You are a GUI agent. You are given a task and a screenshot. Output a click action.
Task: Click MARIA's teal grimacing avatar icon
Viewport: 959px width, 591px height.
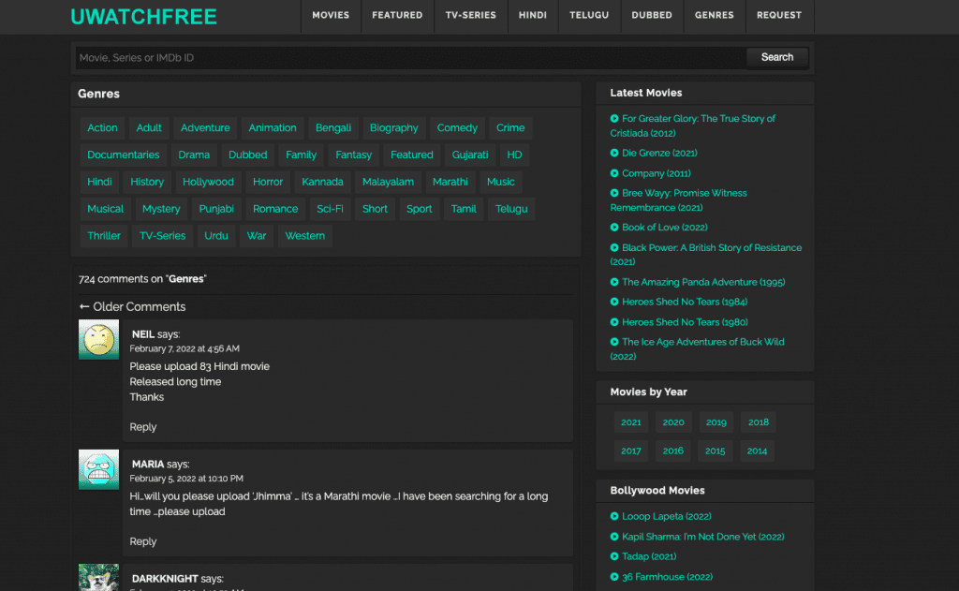tap(98, 469)
